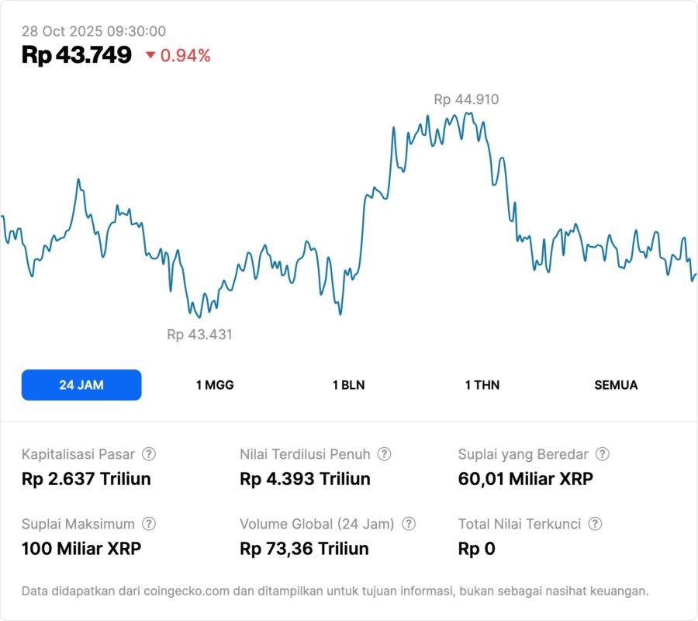
Task: Click help icon beside Suplai Maksimum
Action: coord(149,524)
